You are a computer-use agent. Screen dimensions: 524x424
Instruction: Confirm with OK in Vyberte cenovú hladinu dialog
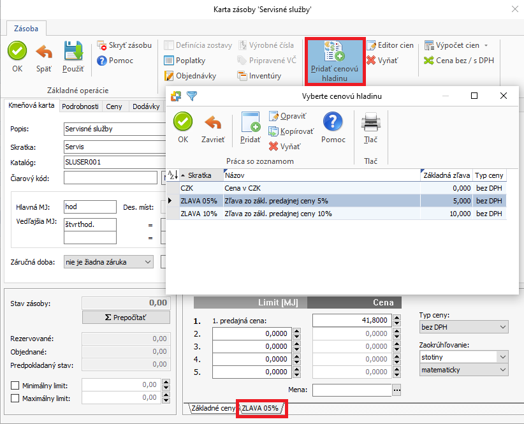pos(183,128)
